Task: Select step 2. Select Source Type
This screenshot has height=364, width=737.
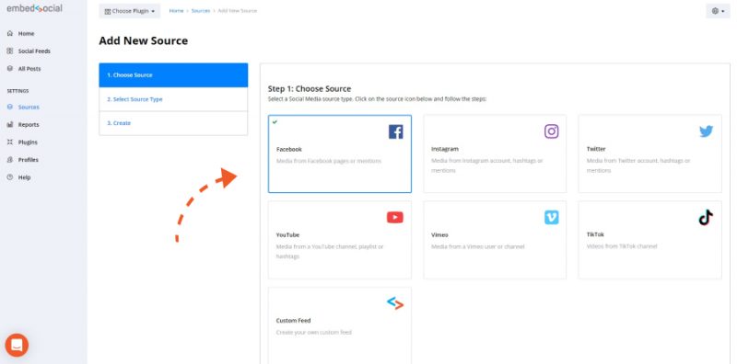Action: click(173, 99)
